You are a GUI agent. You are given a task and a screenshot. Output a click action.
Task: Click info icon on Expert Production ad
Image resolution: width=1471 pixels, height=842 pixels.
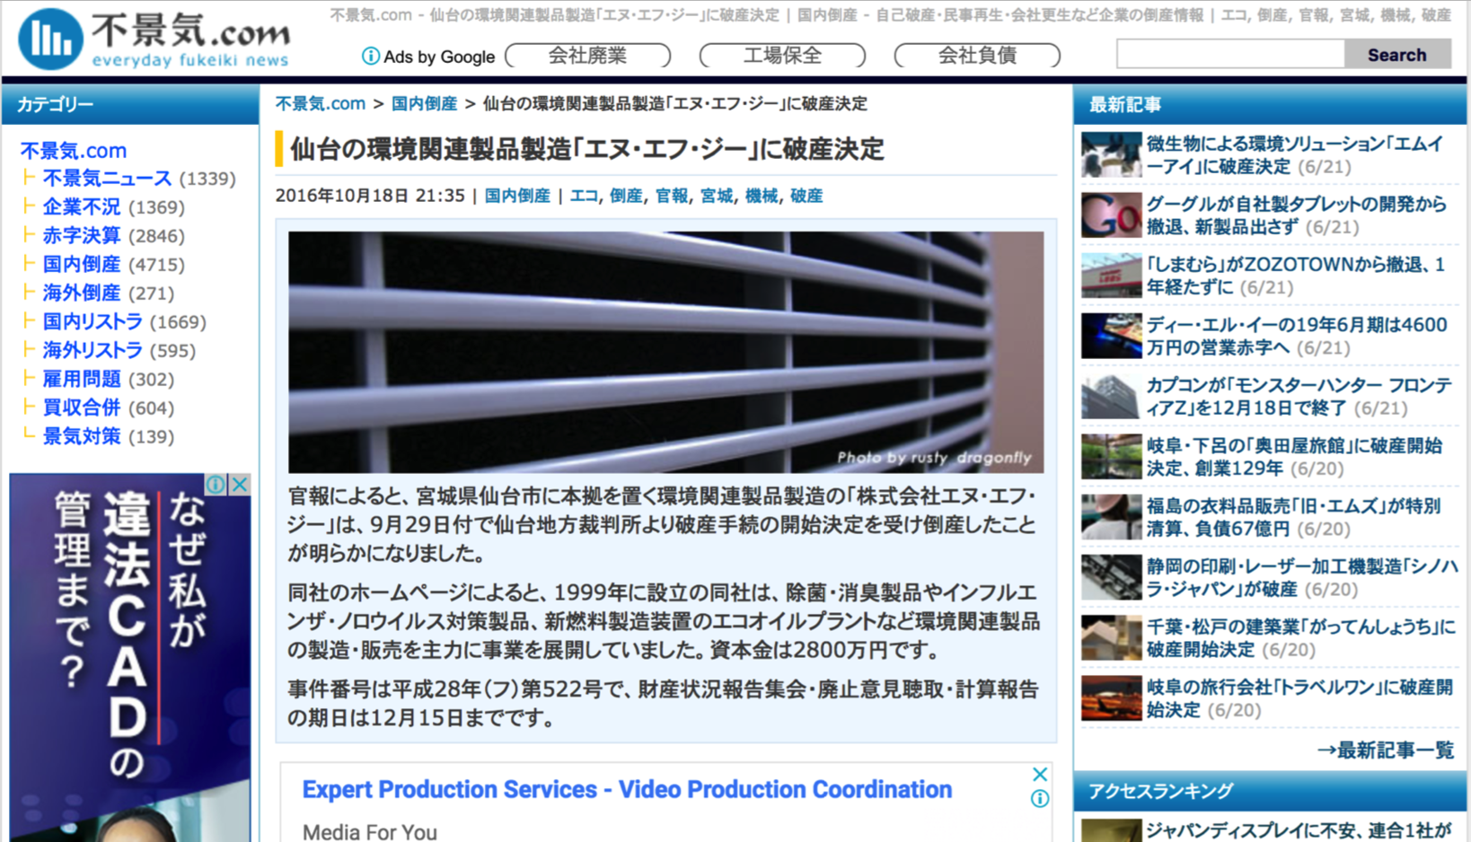click(1040, 799)
